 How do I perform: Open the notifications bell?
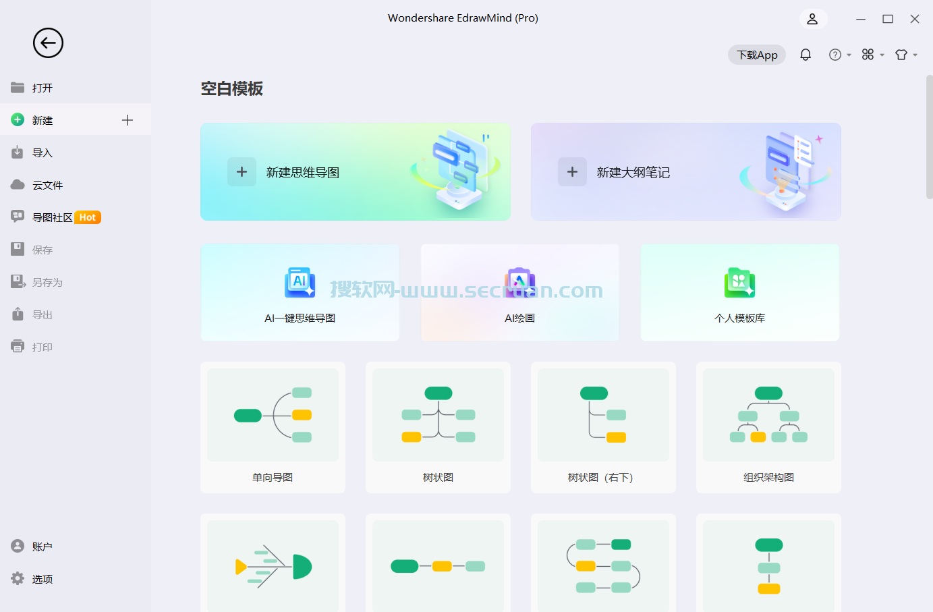[805, 55]
